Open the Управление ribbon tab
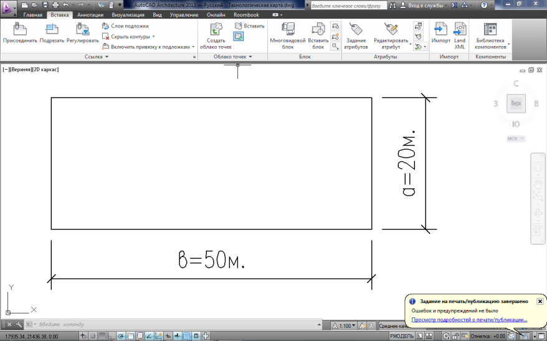The width and height of the screenshot is (547, 341). 184,15
